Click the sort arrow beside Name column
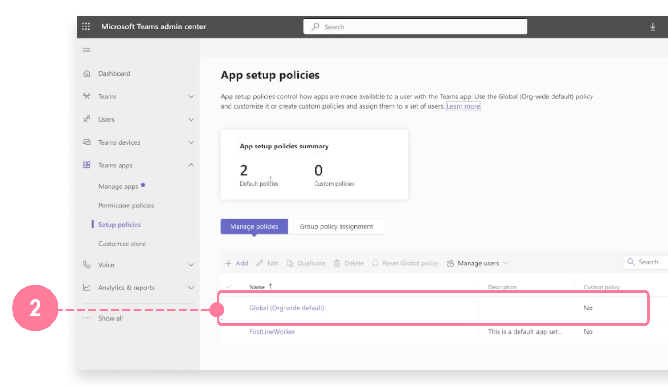 point(270,287)
